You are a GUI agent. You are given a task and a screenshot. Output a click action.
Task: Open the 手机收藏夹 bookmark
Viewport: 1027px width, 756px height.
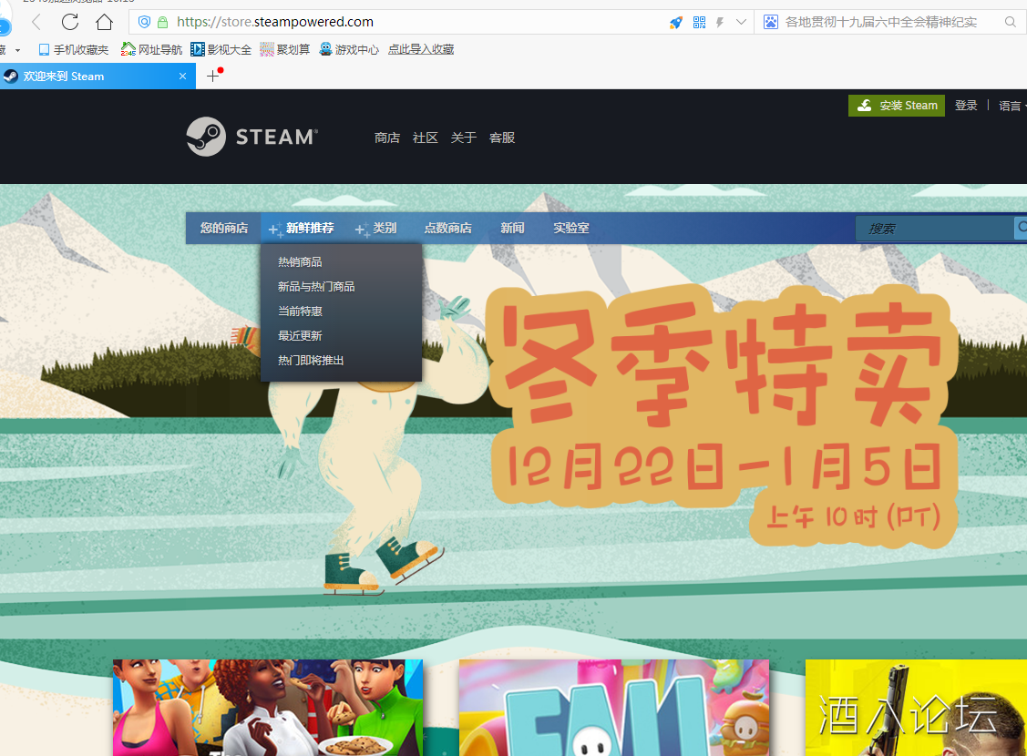74,50
